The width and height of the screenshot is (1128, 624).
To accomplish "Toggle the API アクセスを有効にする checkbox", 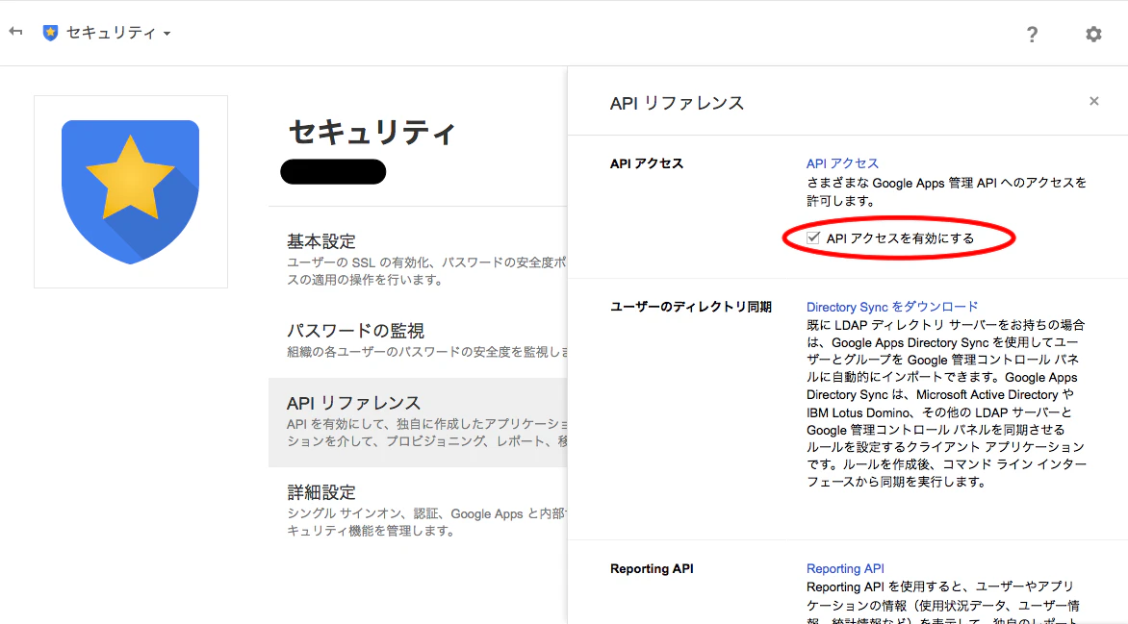I will click(813, 237).
